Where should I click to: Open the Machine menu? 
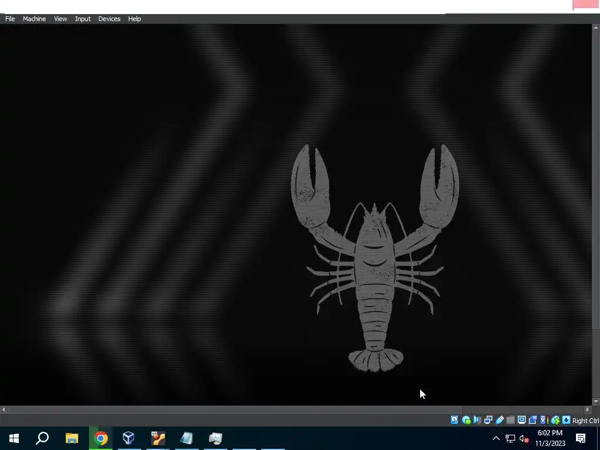click(x=34, y=19)
